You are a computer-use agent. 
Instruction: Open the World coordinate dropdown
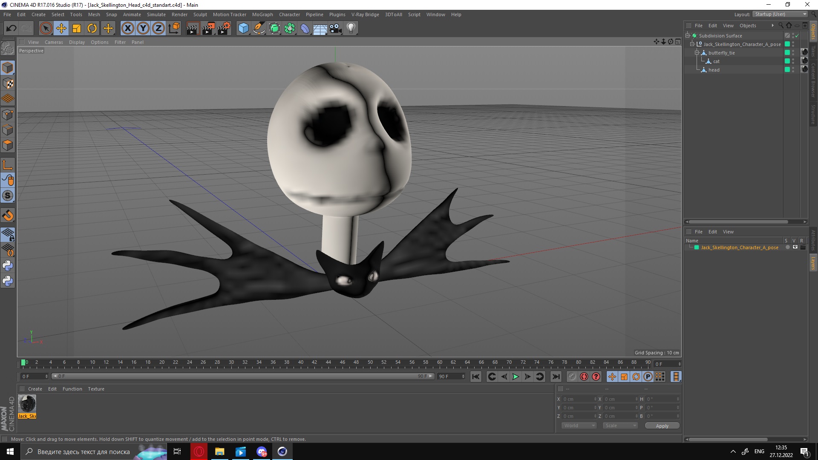pyautogui.click(x=579, y=425)
